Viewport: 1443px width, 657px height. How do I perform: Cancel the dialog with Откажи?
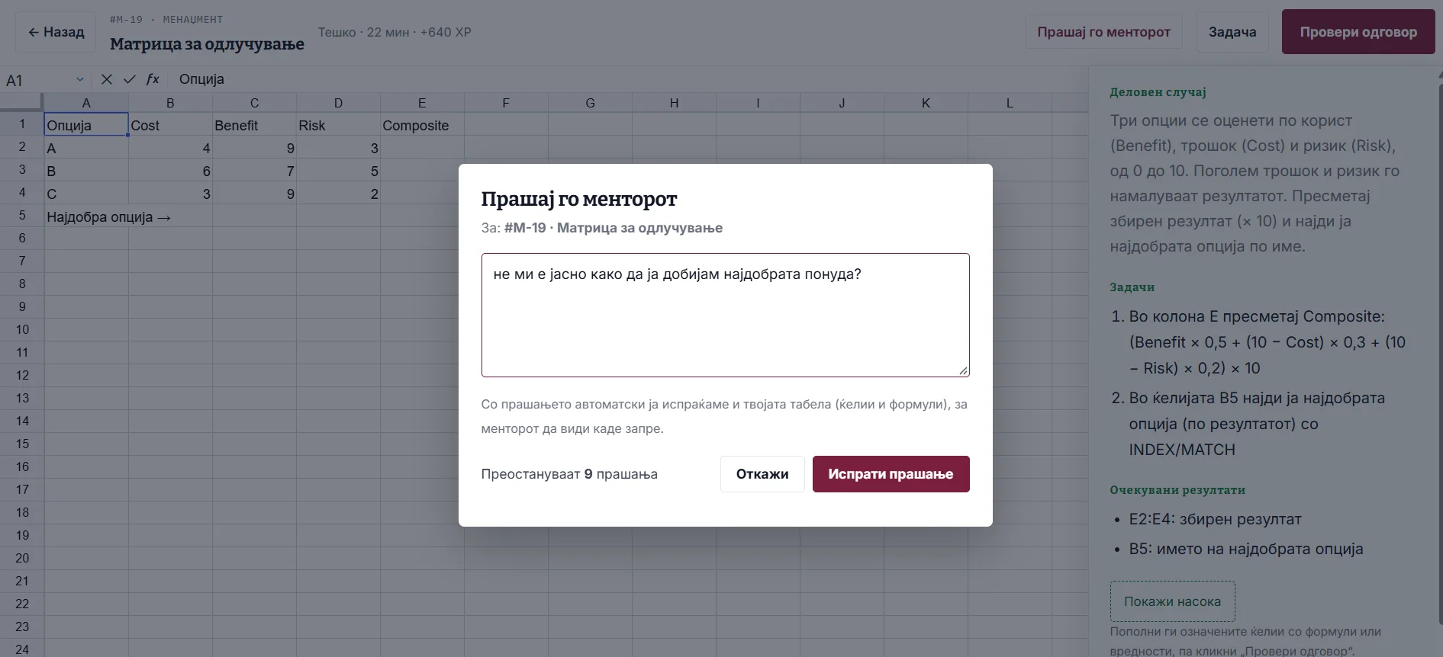[762, 474]
